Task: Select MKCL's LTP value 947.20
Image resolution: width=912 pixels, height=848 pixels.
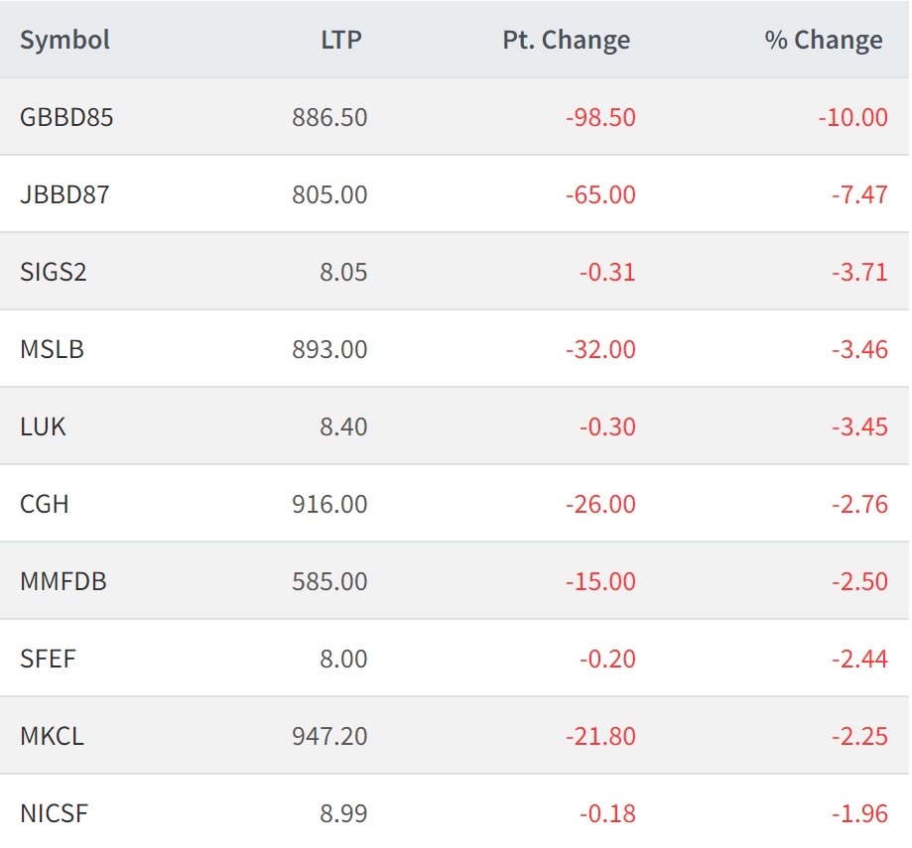Action: pos(329,736)
